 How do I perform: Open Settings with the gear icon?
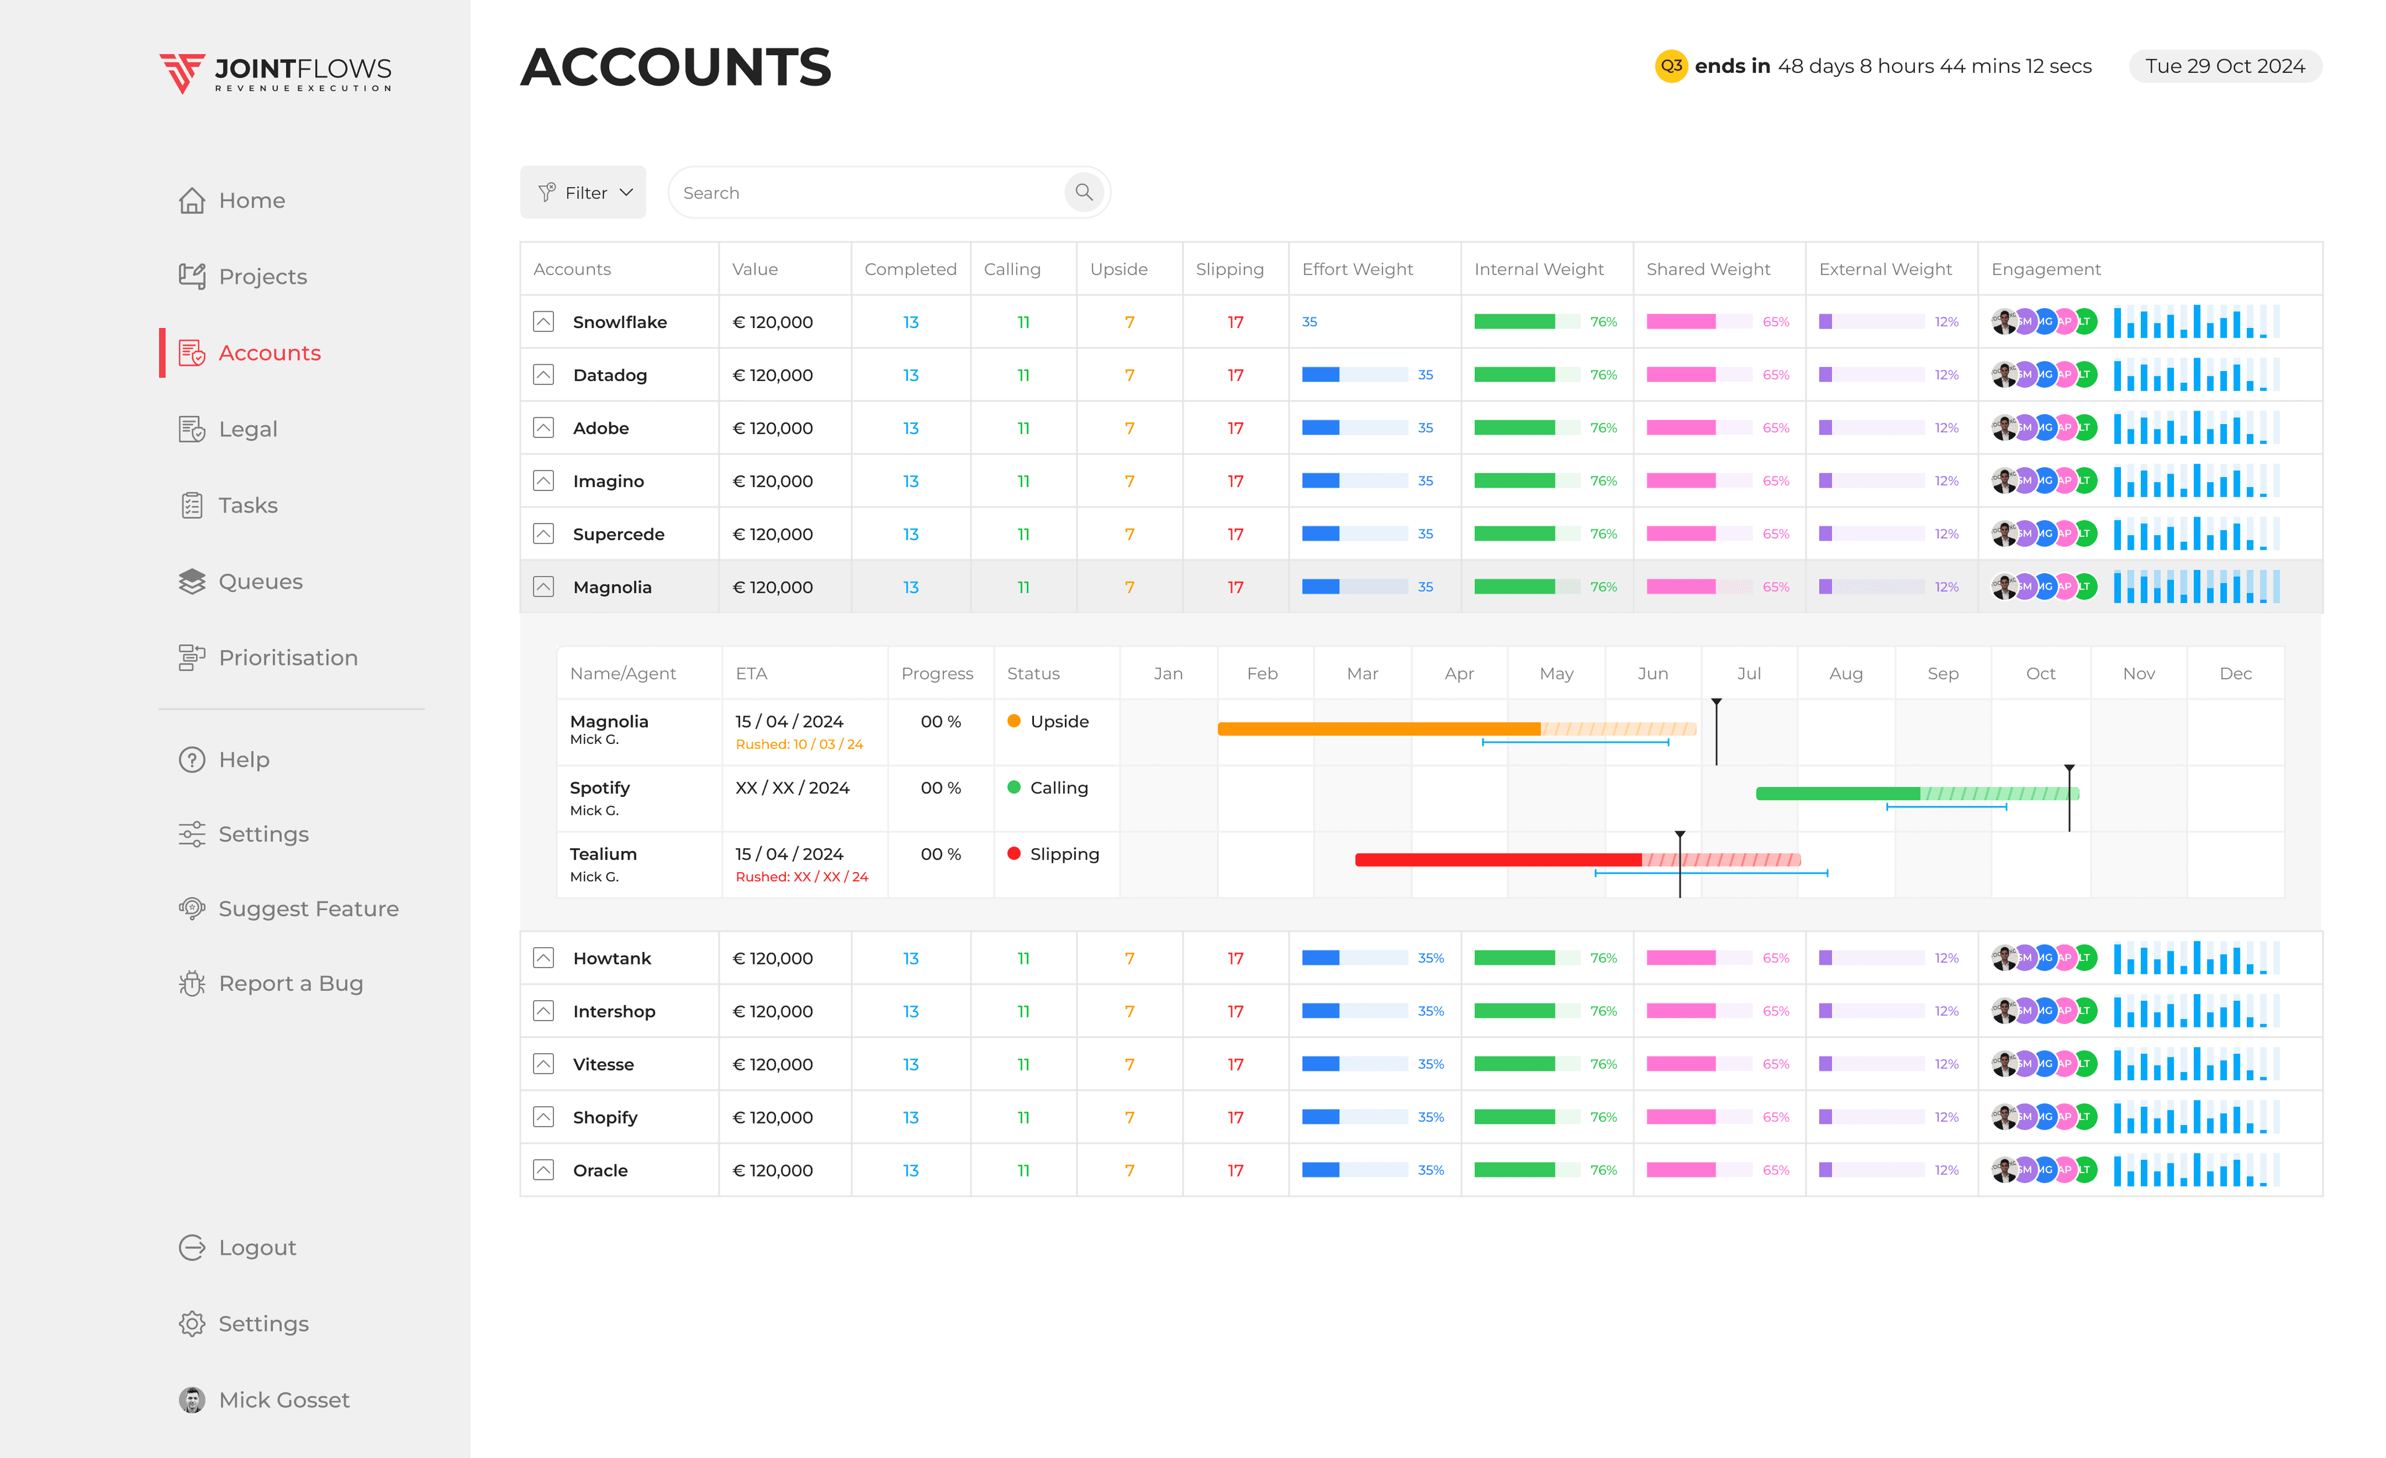(x=192, y=1325)
